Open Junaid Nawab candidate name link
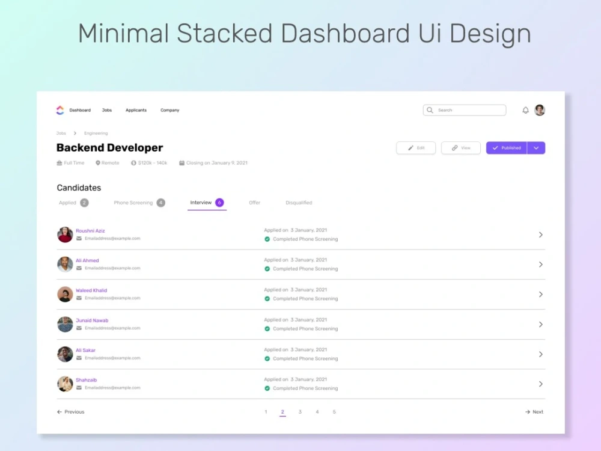This screenshot has width=601, height=451. pyautogui.click(x=92, y=321)
